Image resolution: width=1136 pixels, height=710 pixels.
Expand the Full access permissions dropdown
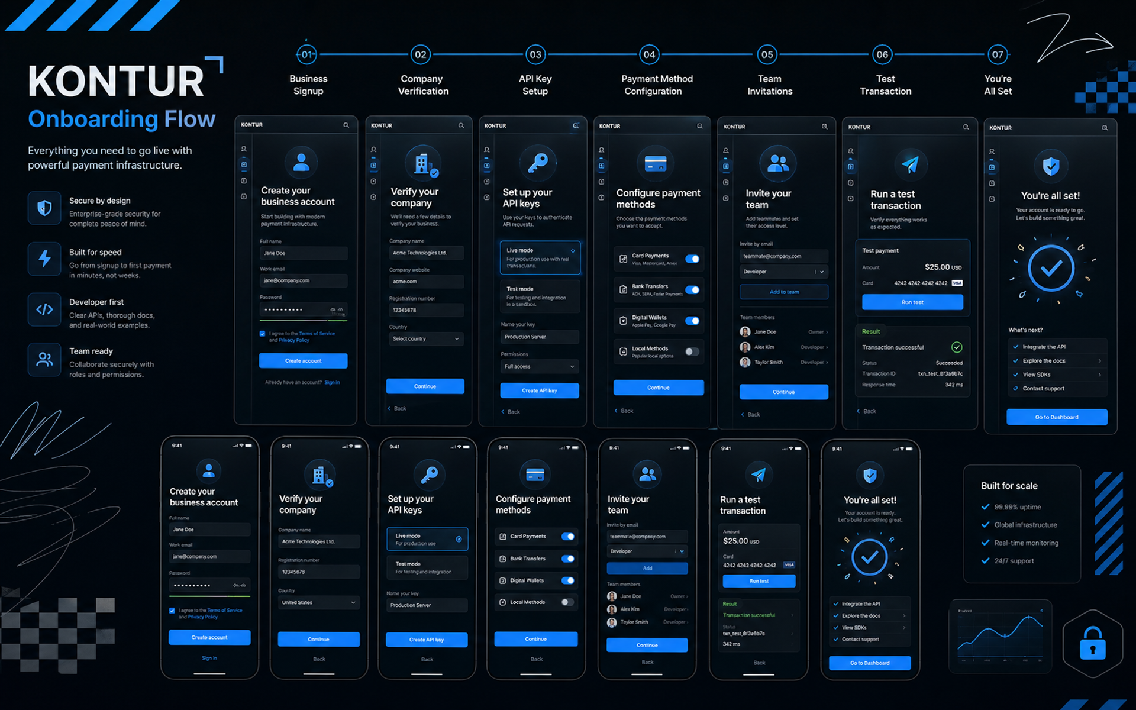click(x=539, y=367)
